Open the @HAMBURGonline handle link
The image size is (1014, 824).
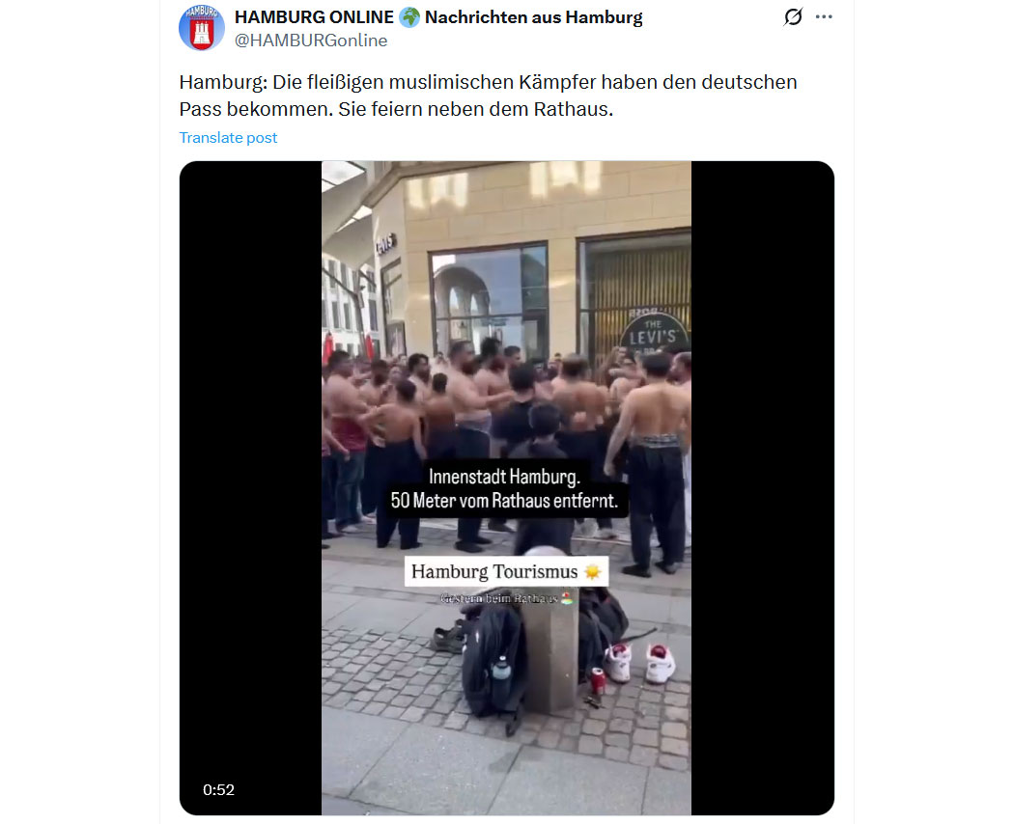click(311, 41)
